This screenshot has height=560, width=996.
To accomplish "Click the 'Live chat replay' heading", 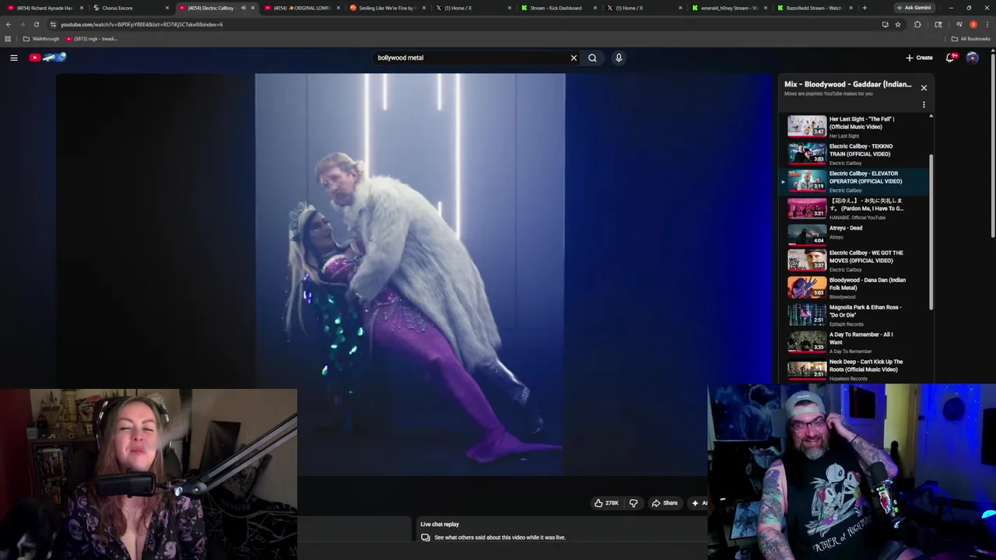I will point(440,524).
